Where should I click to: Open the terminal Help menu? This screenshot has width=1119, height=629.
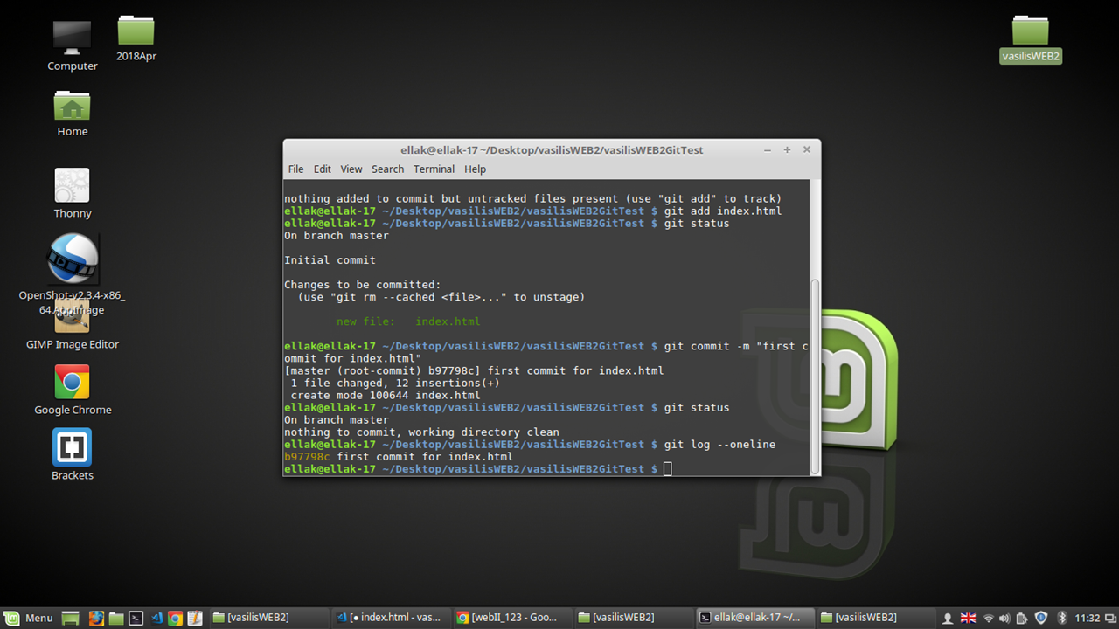coord(475,169)
